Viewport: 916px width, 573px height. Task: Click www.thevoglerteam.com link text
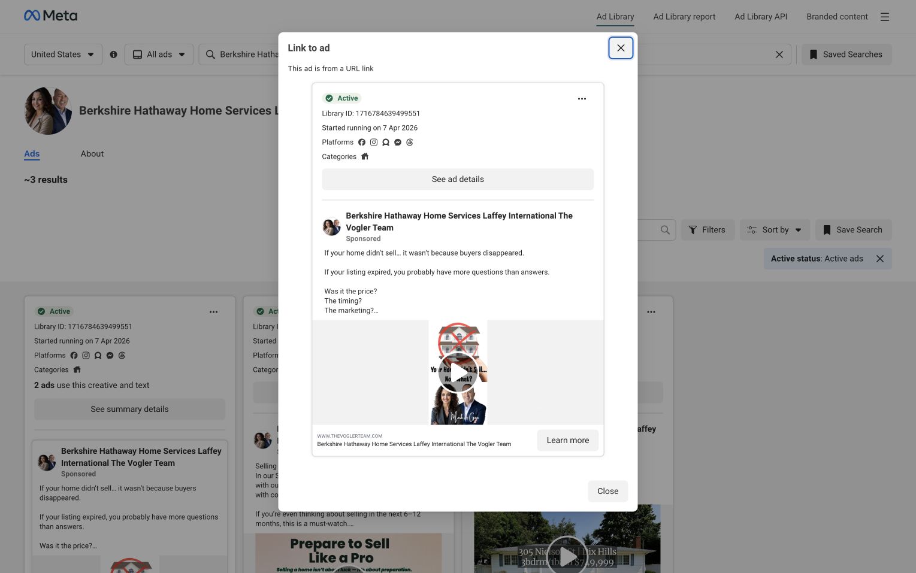(x=350, y=436)
